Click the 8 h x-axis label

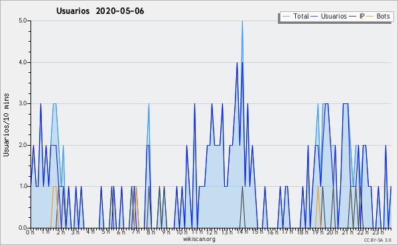[x=151, y=232]
